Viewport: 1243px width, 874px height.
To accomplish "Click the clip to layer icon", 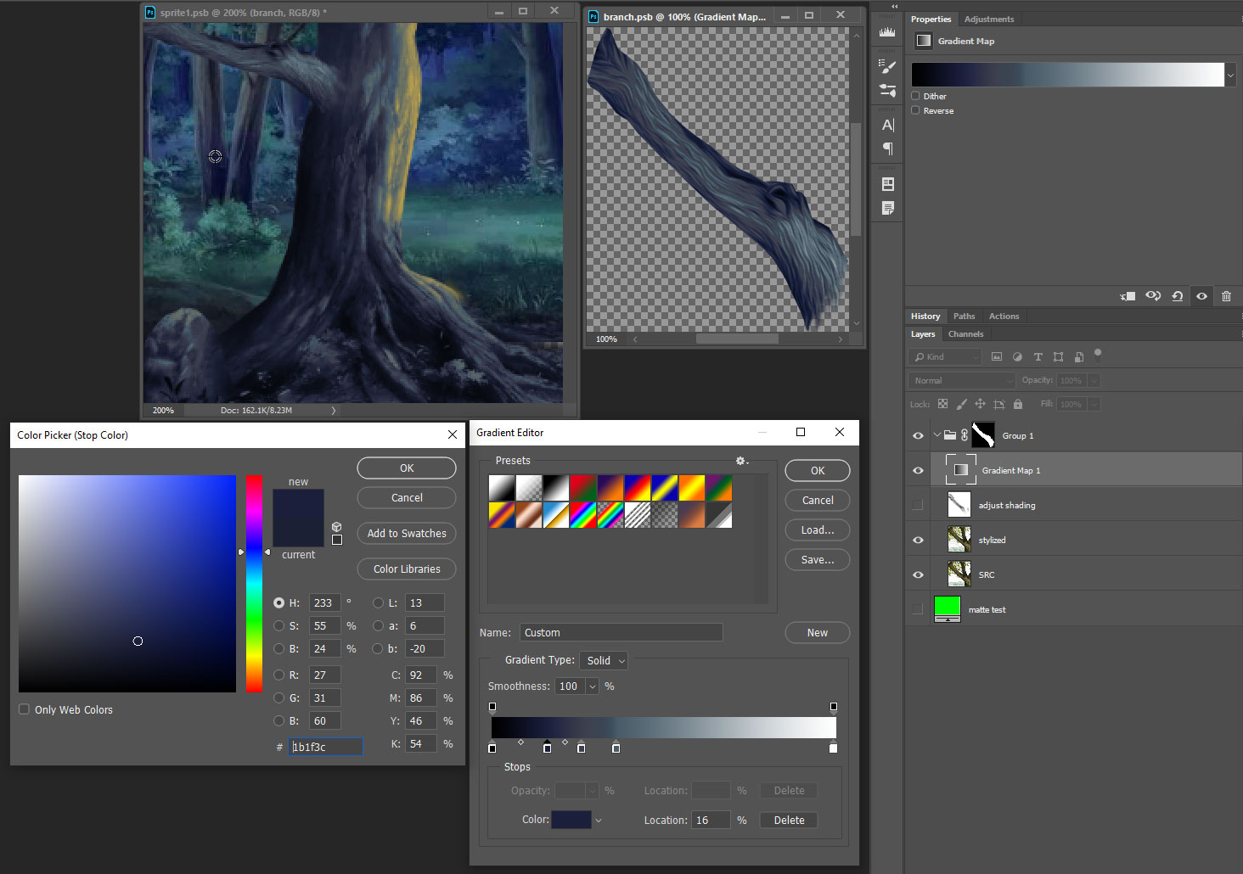I will coord(1128,296).
